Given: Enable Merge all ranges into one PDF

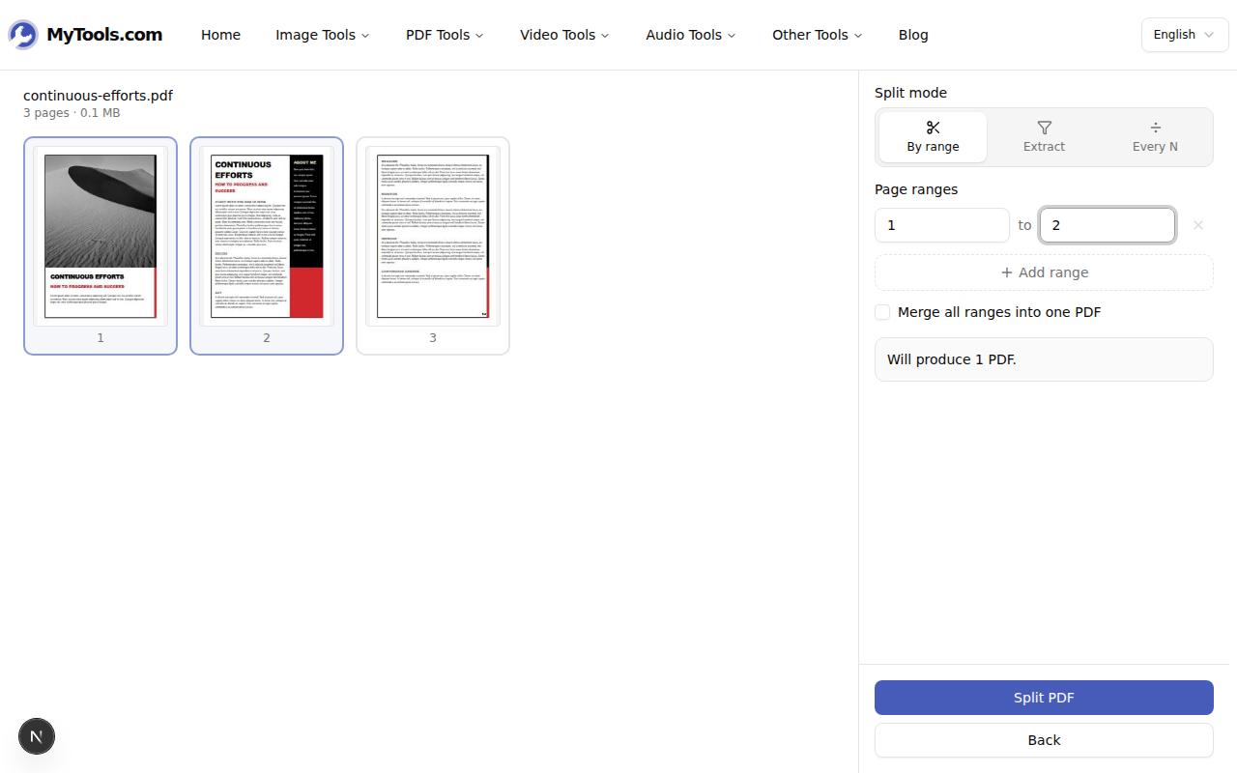Looking at the screenshot, I should click(x=882, y=311).
